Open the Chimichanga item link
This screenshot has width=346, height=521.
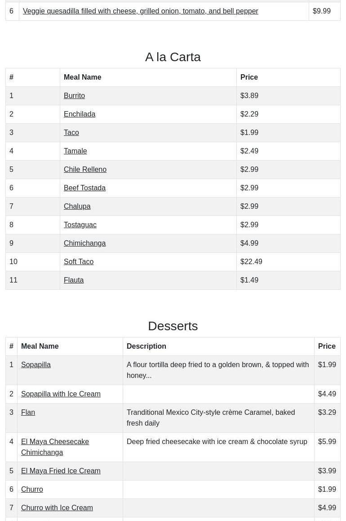[x=84, y=243]
